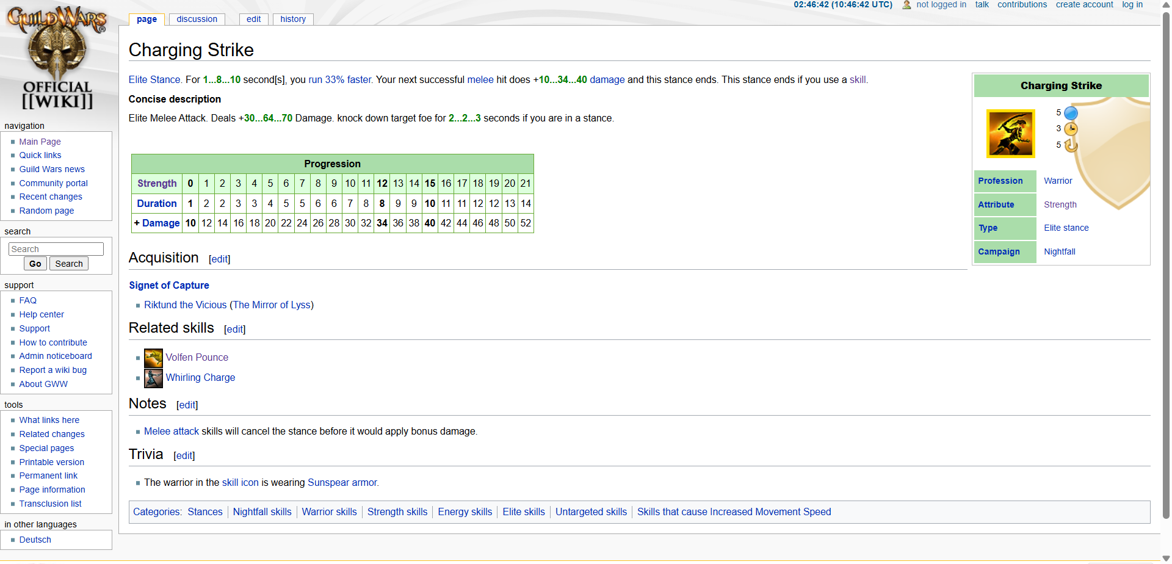Click Profession label in infobox
The image size is (1172, 564).
[1000, 181]
